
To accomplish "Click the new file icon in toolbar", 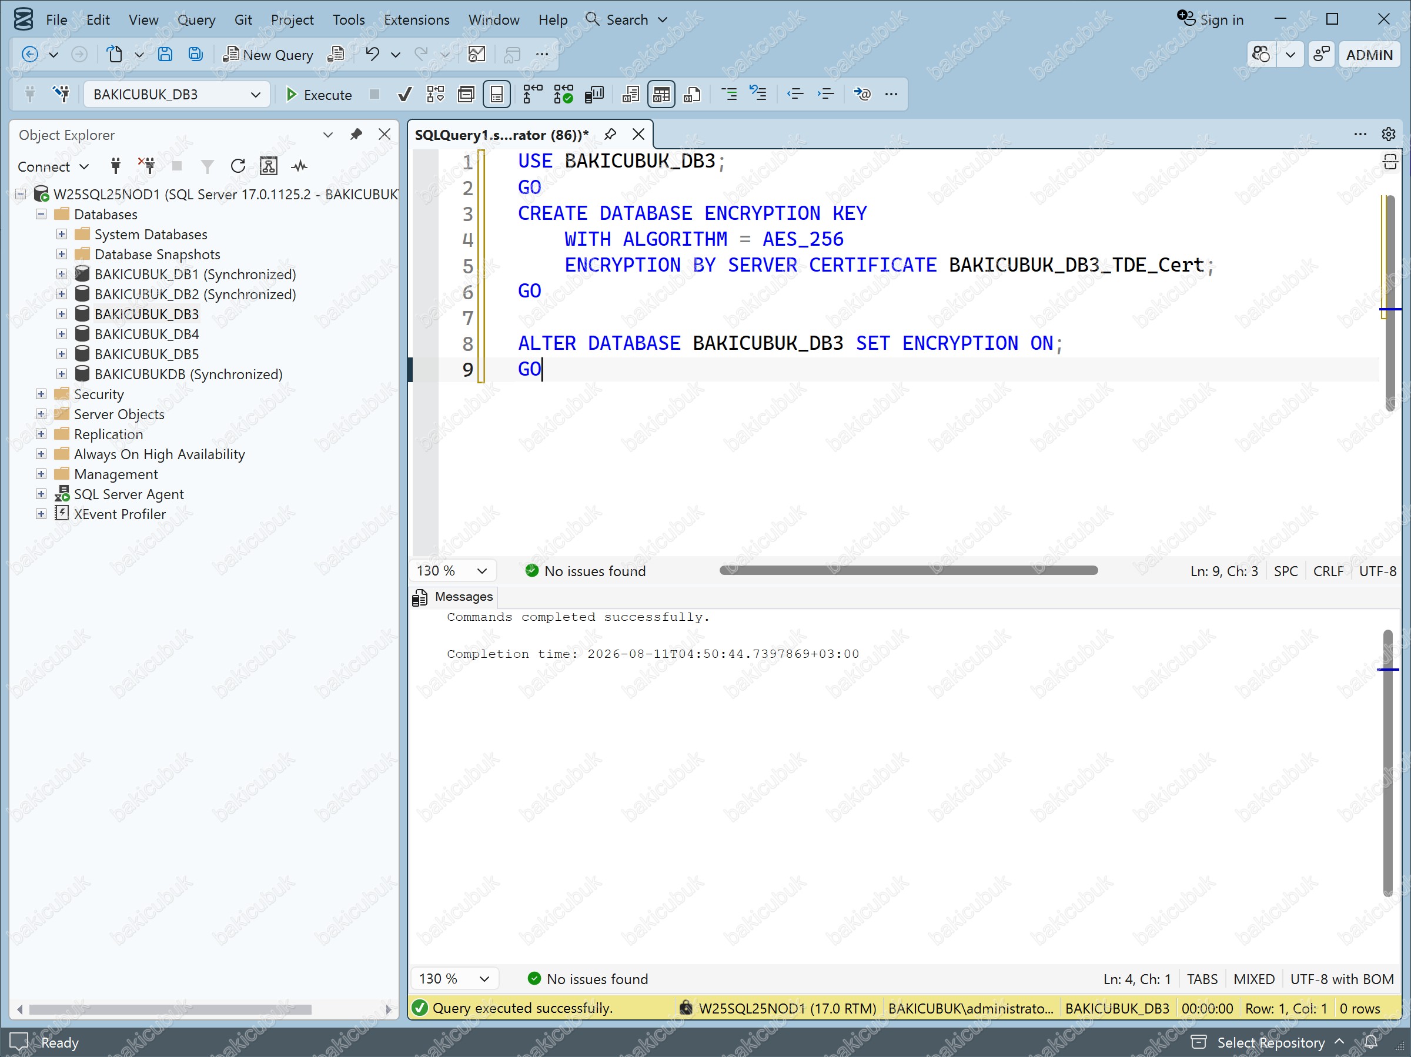I will pyautogui.click(x=114, y=54).
